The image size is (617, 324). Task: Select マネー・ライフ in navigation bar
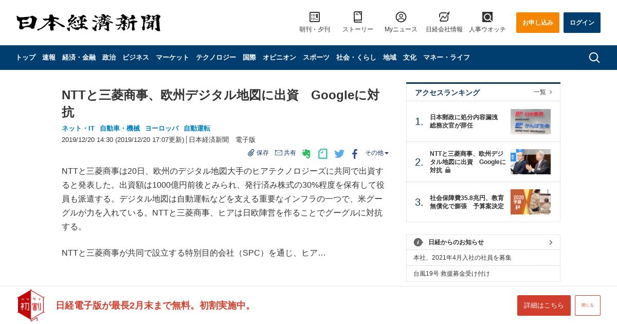click(446, 58)
